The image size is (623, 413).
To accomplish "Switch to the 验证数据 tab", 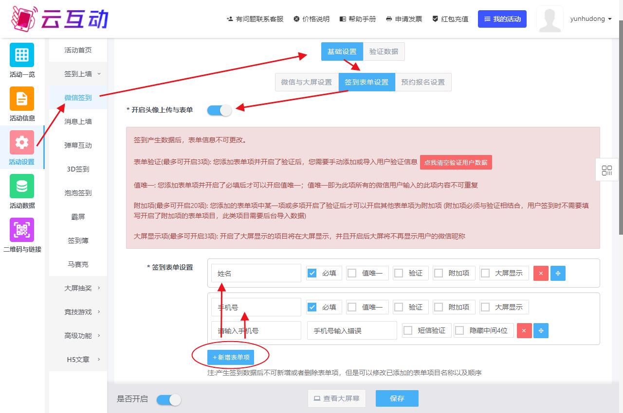I will tap(384, 52).
